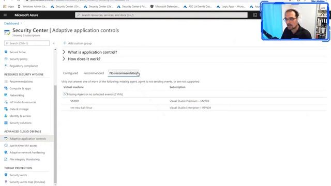Focus the sidebar Search (Ctrl+/) box
The height and width of the screenshot is (186, 331).
click(x=27, y=43)
